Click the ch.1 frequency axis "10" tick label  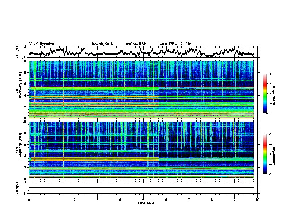pos(25,61)
